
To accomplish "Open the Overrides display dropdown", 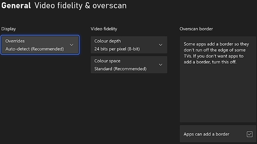I will click(40, 45).
